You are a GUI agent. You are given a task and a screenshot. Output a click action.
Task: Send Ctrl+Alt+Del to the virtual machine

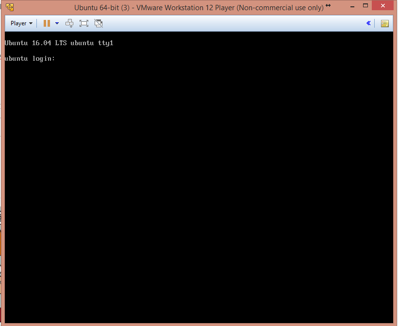pyautogui.click(x=69, y=23)
